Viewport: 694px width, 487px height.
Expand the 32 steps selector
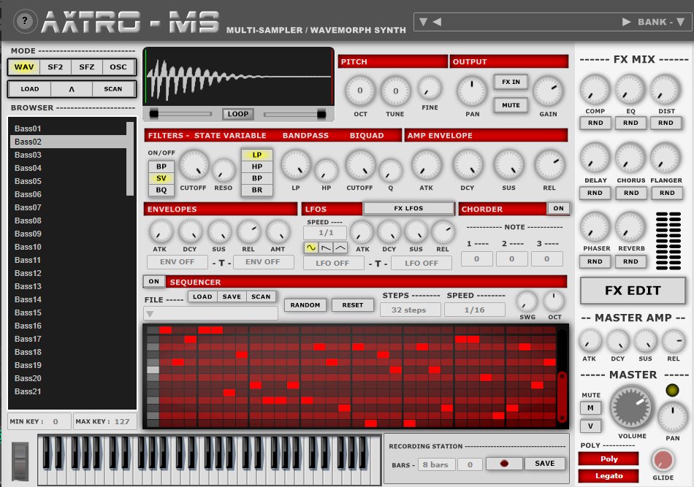click(408, 310)
